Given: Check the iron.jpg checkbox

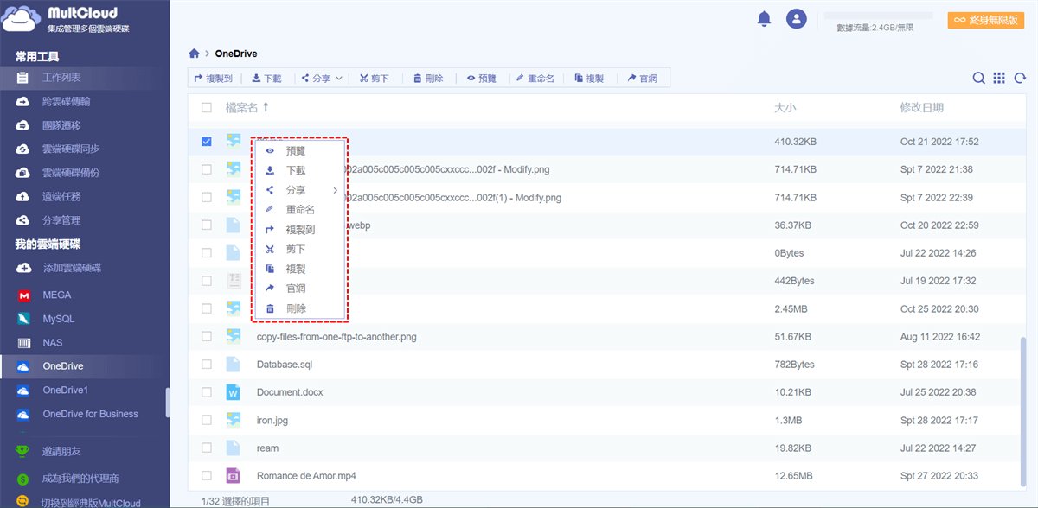Looking at the screenshot, I should tap(206, 420).
